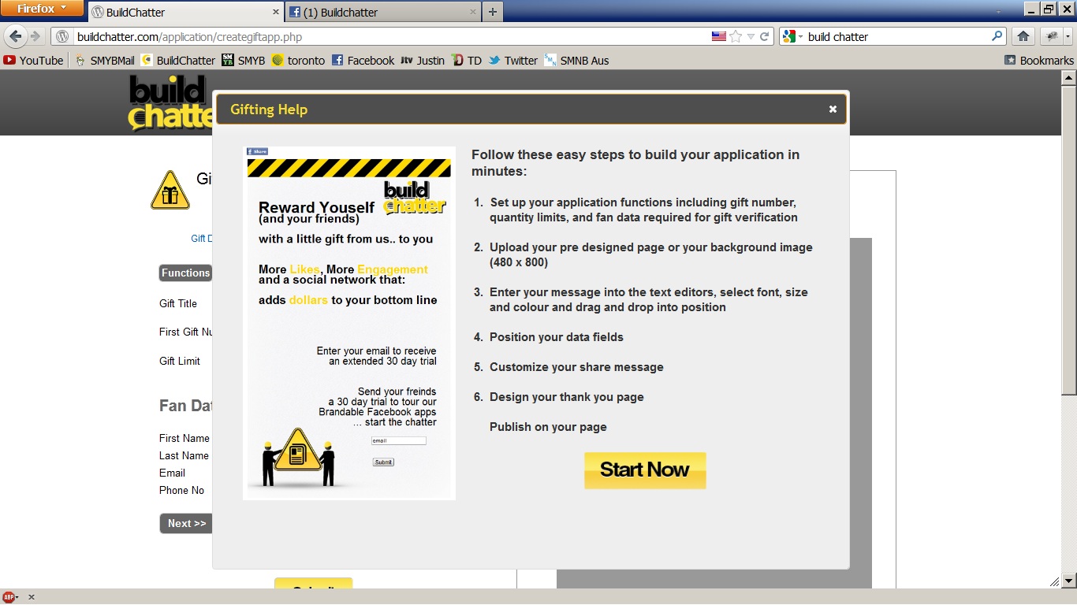
Task: Go to the browser home page
Action: click(1023, 36)
